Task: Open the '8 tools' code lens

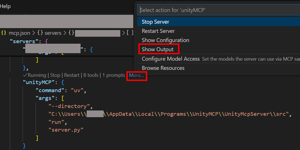Action: [91, 75]
